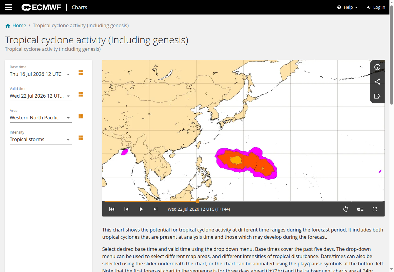394x272 pixels.
Task: Click Charts in the top bar
Action: point(79,7)
